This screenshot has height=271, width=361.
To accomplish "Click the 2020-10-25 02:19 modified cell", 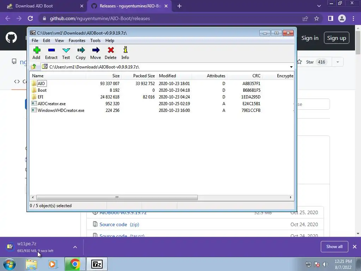I will tap(174, 103).
